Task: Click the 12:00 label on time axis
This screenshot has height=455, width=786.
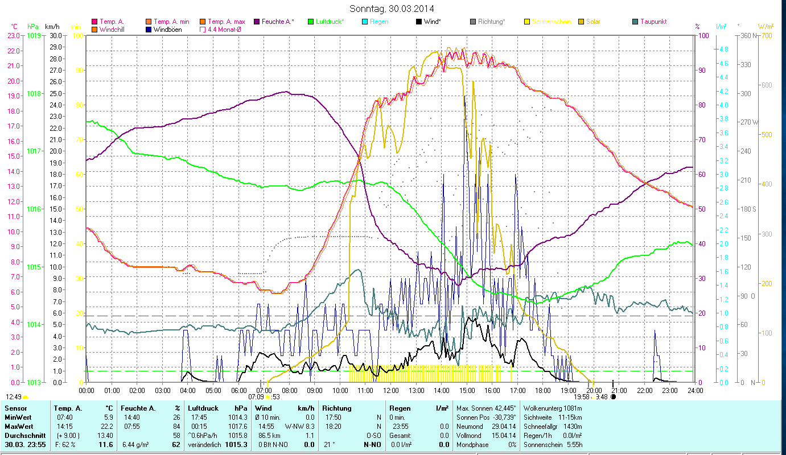Action: 391,391
